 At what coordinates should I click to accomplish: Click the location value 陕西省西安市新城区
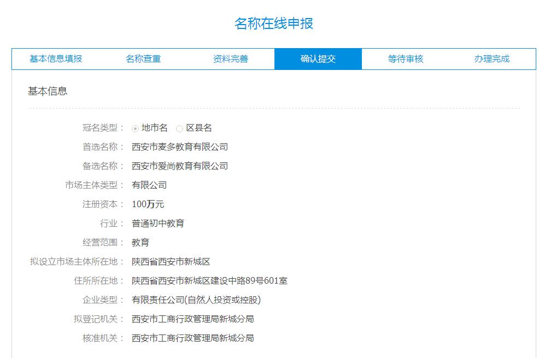coord(171,262)
